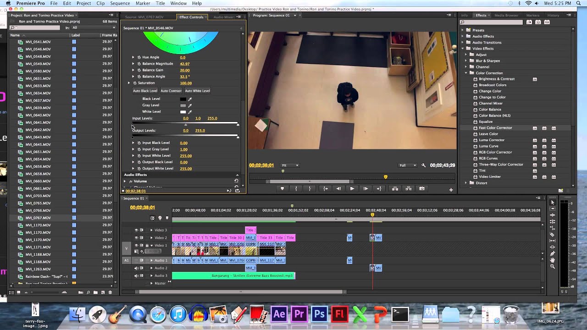The width and height of the screenshot is (587, 330).
Task: Pick White Level with its eyedropper
Action: tap(190, 112)
